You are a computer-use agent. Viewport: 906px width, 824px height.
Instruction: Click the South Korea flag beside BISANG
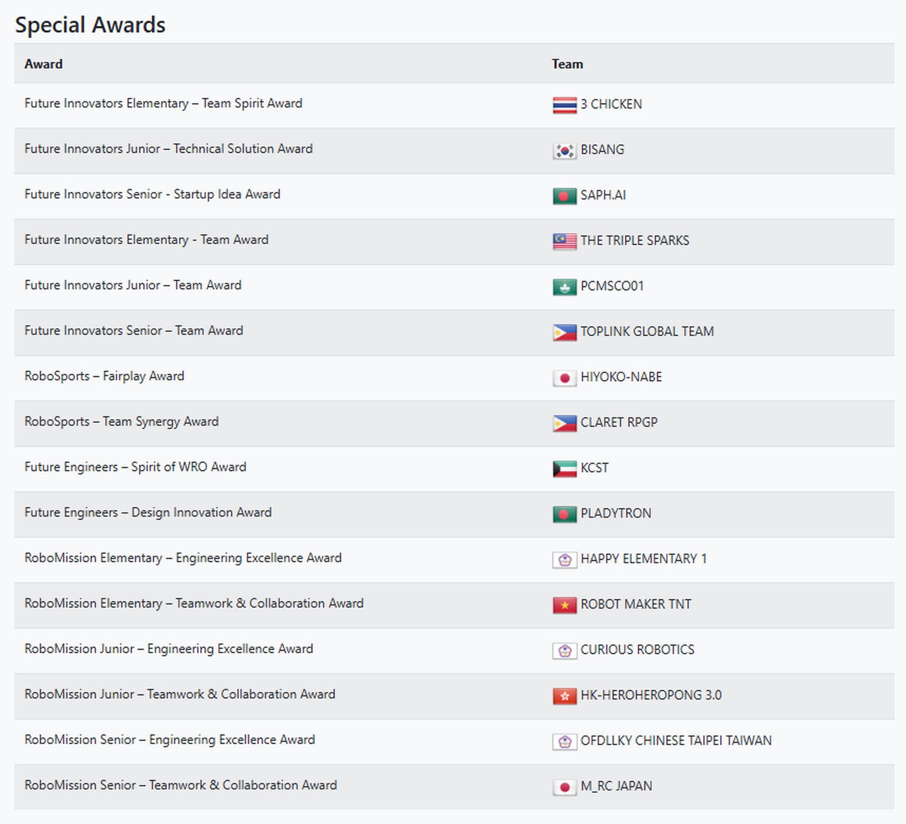pos(565,151)
